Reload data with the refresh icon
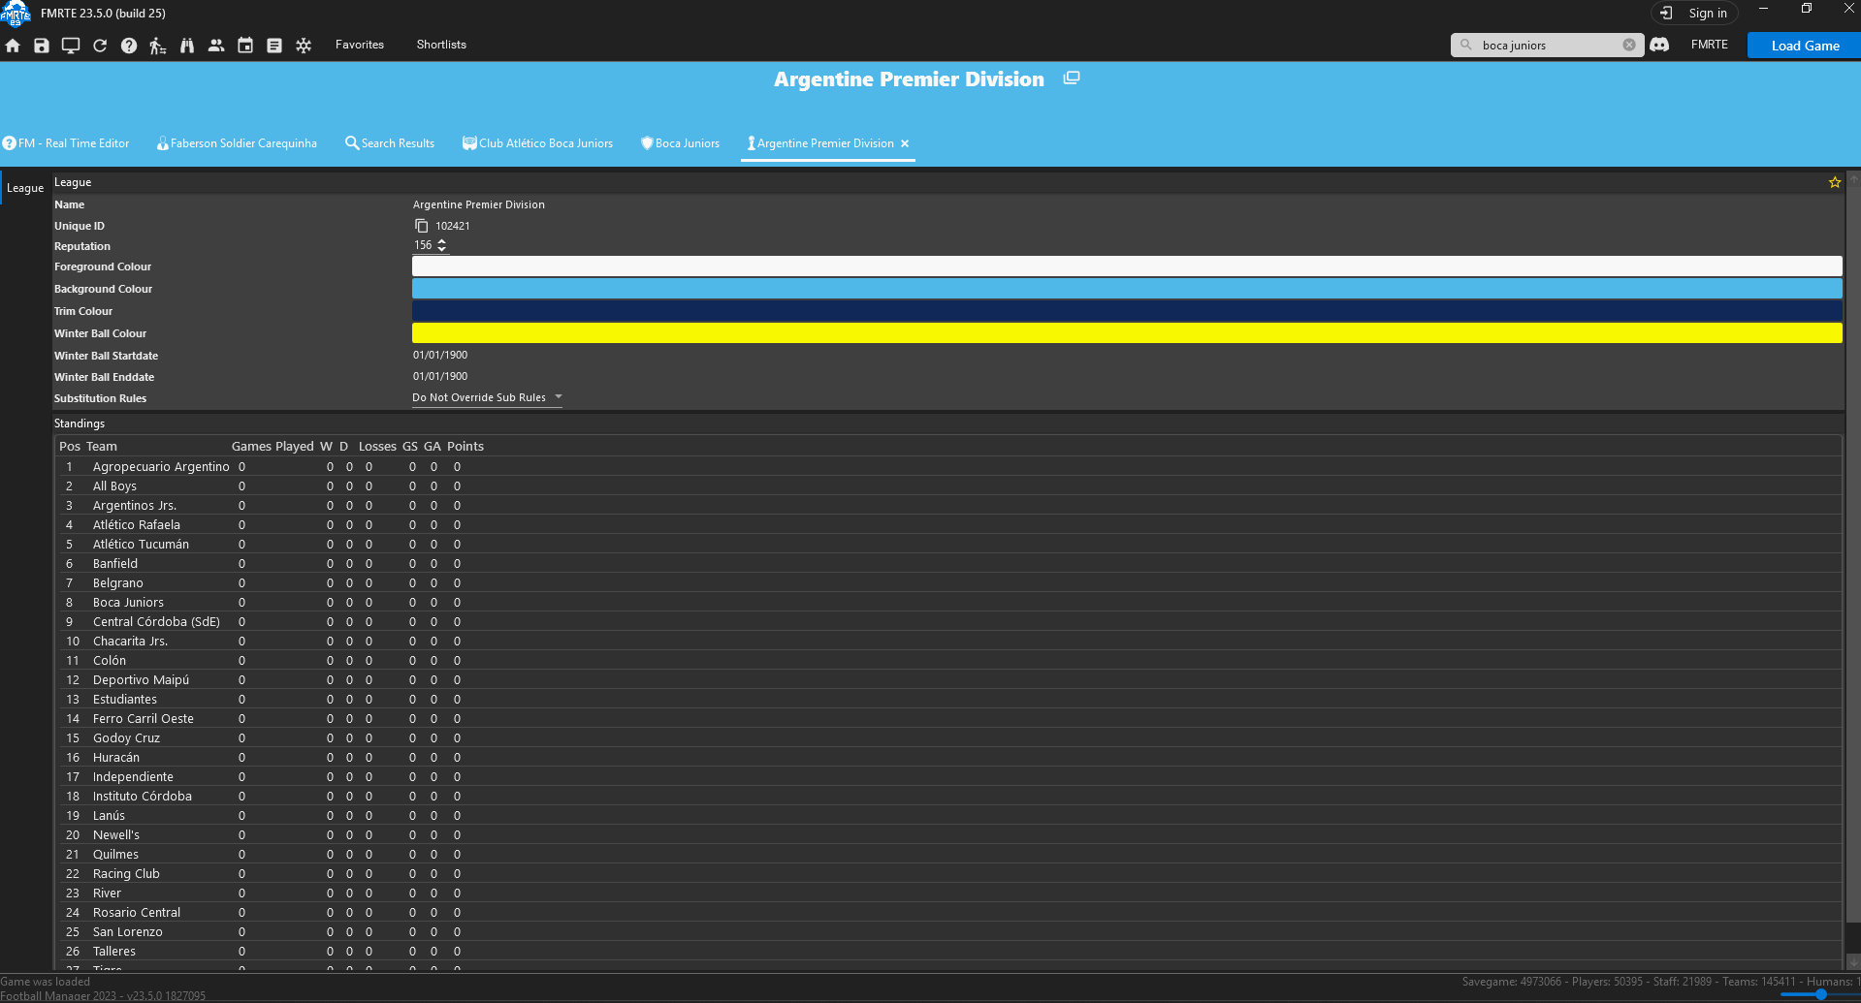Screen dimensions: 1861x1003 point(100,46)
